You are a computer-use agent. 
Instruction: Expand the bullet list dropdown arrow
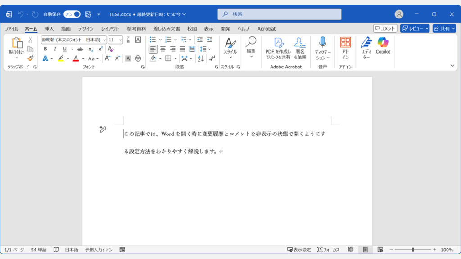click(x=160, y=40)
